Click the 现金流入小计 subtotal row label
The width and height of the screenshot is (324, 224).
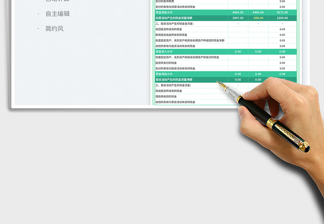coord(164,52)
